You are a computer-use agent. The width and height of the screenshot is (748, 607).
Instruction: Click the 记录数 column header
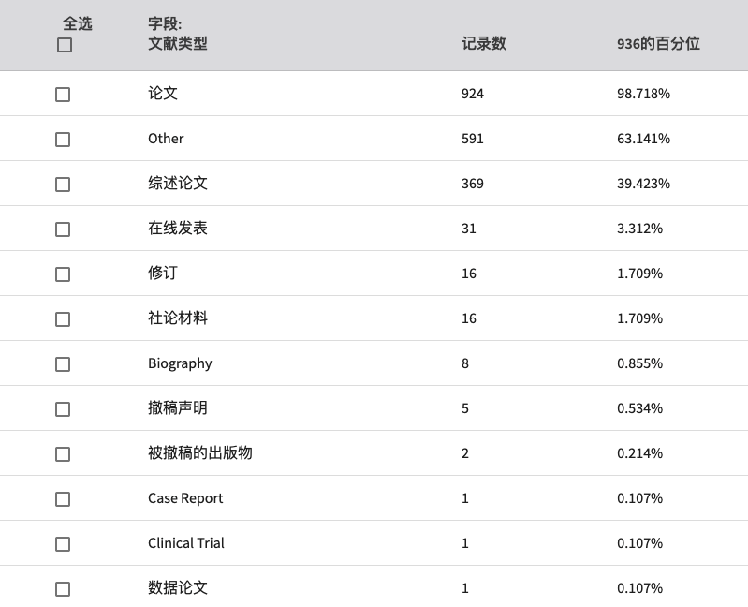484,43
